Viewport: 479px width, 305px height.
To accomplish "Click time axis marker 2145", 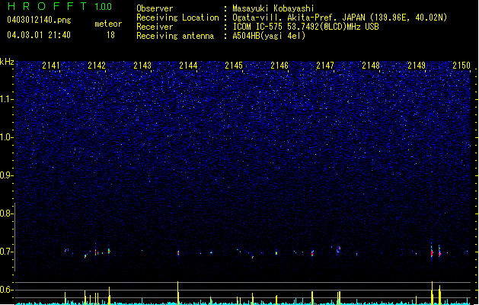I will [234, 66].
